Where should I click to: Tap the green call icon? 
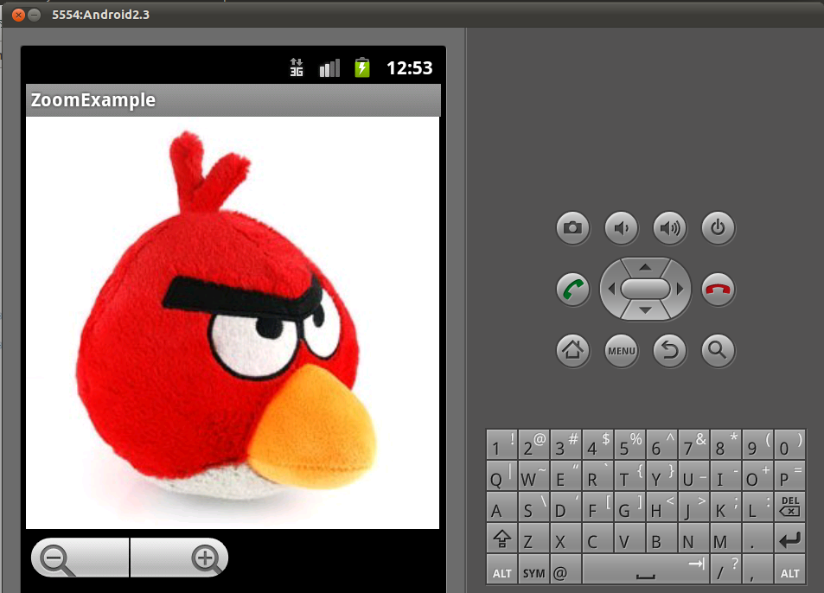click(x=572, y=290)
